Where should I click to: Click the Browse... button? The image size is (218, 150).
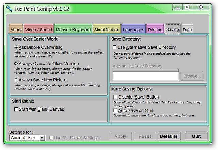(x=192, y=76)
